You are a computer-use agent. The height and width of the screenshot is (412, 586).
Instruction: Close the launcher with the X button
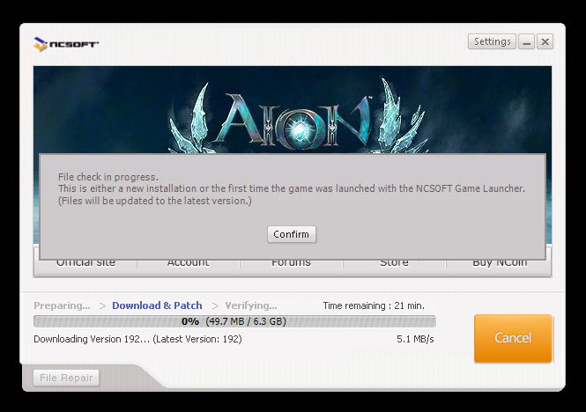tap(545, 42)
